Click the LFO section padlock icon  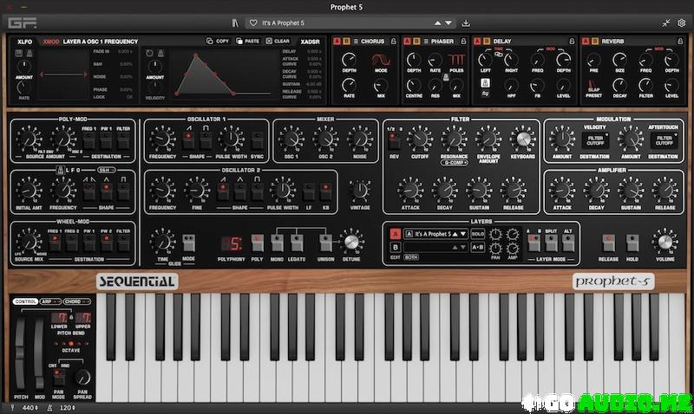click(60, 170)
